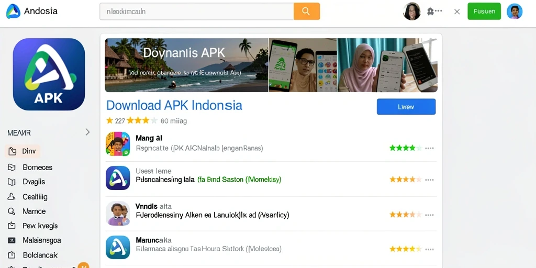Open the Namce sidebar item
This screenshot has width=536, height=268.
[27, 211]
